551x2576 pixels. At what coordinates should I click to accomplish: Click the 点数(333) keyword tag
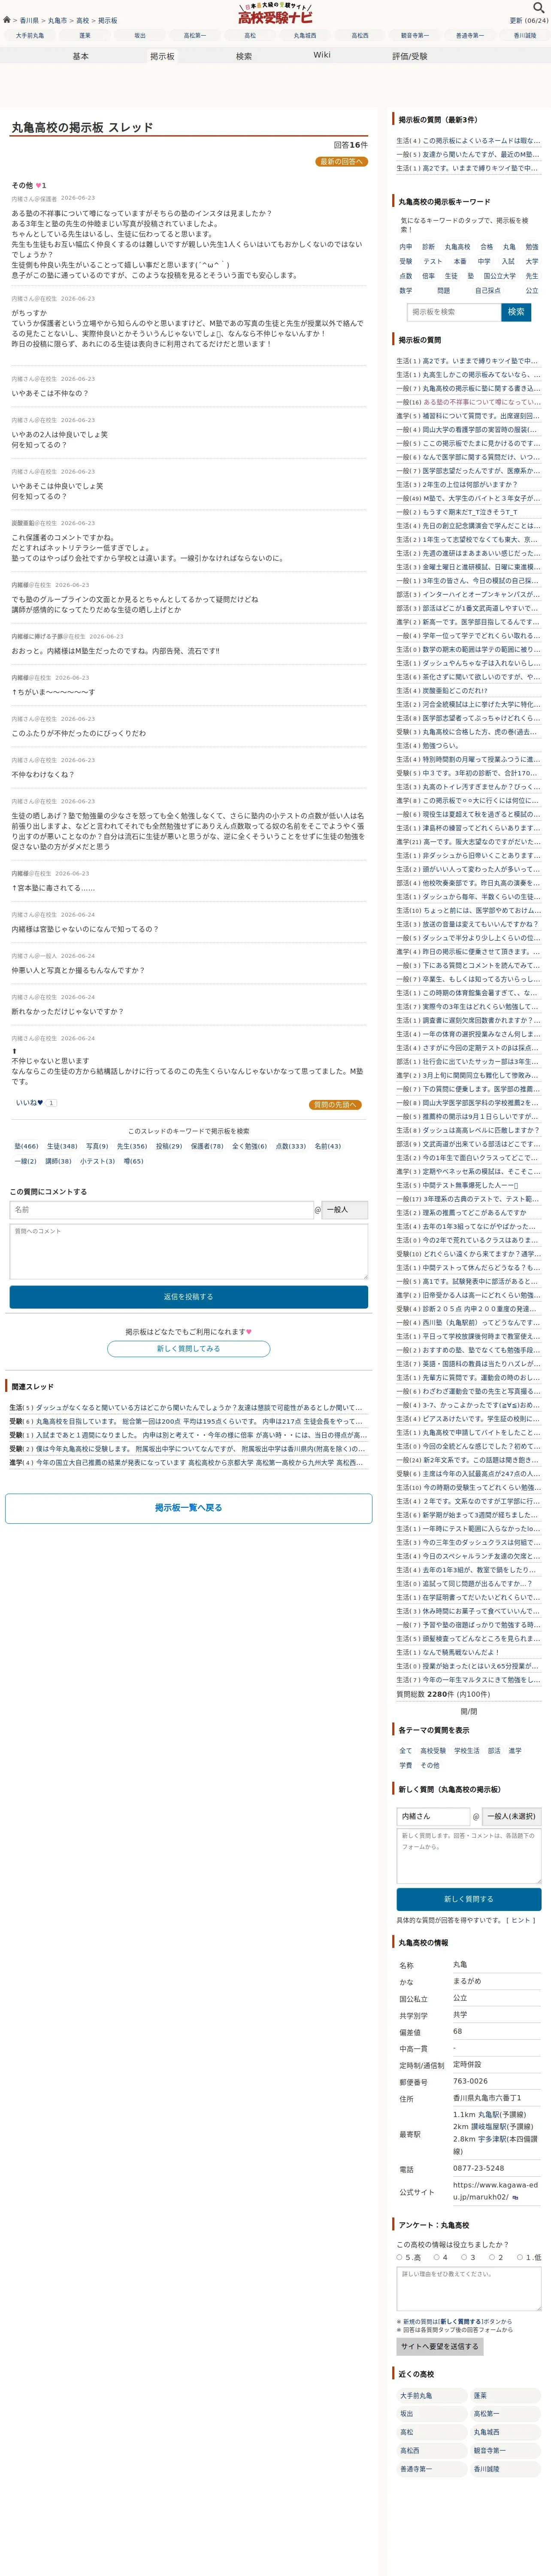pyautogui.click(x=290, y=1146)
